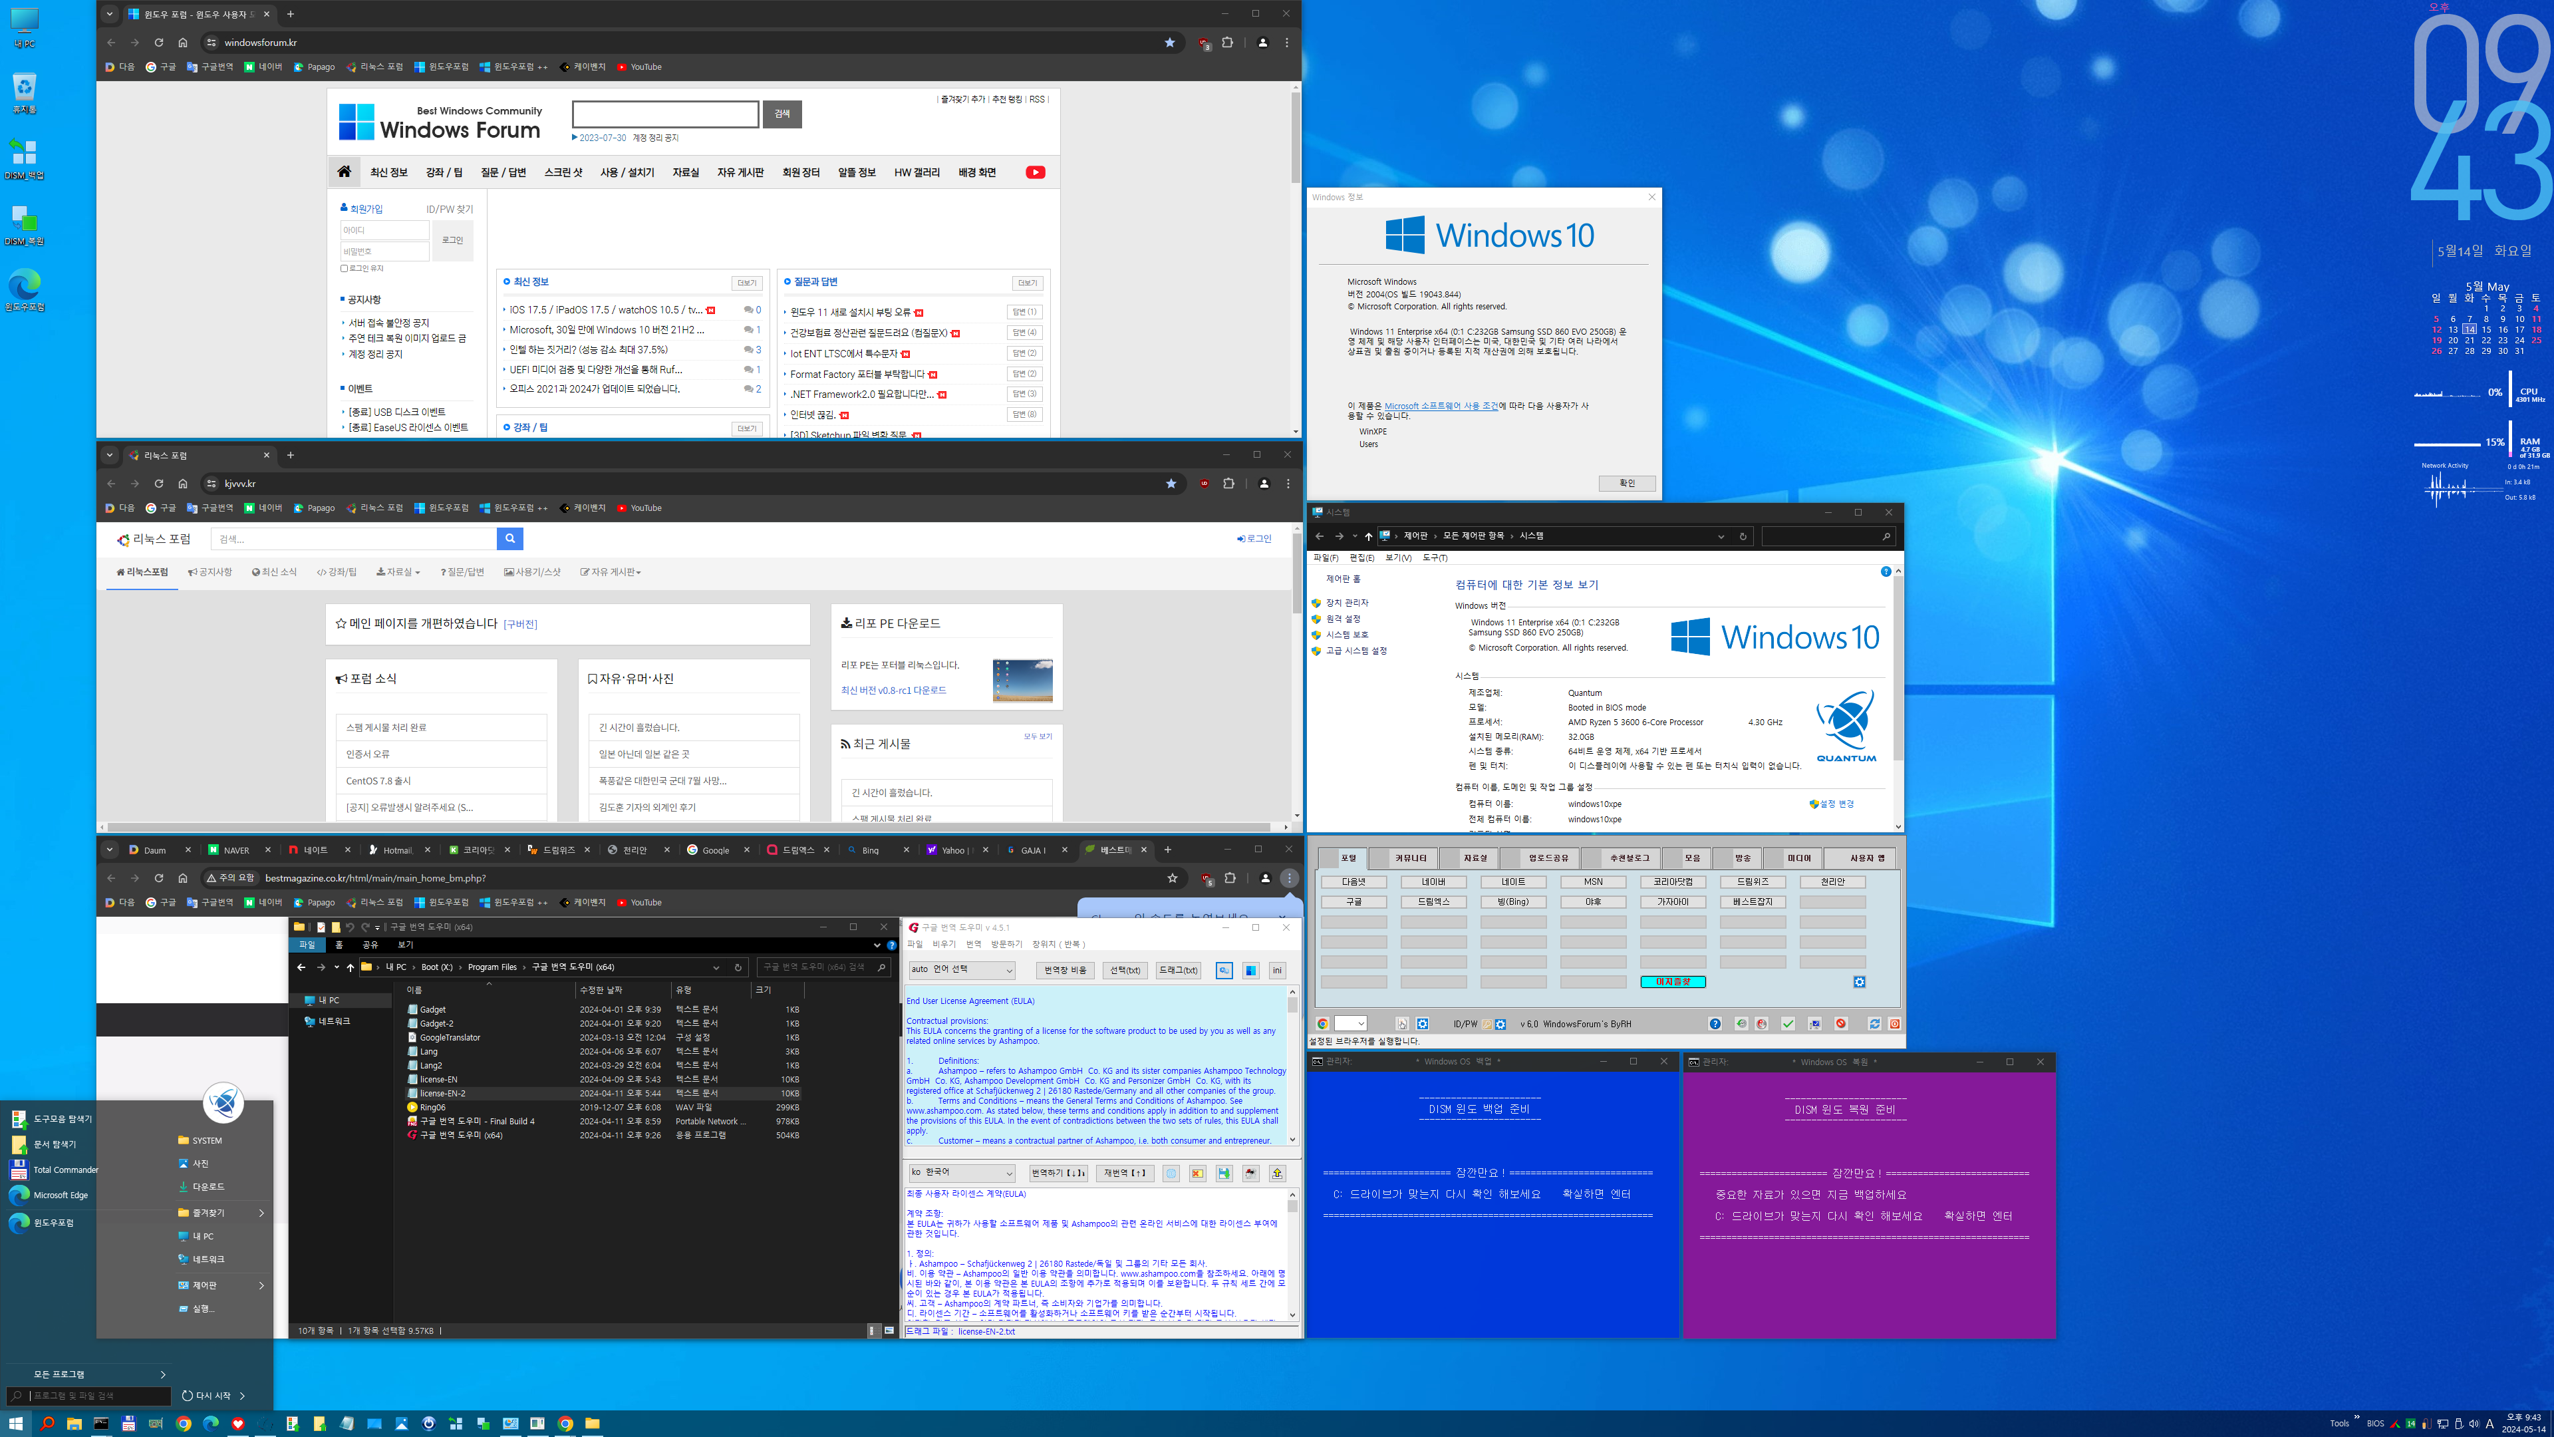Expand 제어판 submenu arrow in start menu

click(262, 1285)
